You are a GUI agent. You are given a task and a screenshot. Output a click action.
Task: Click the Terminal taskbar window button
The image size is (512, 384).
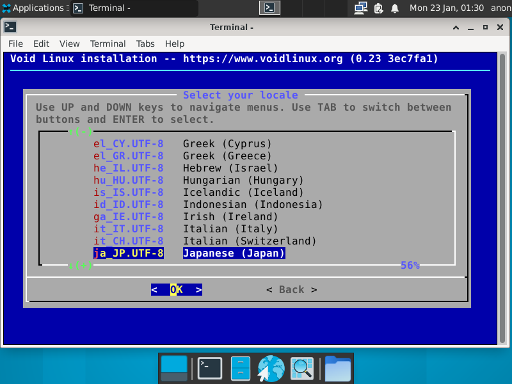pyautogui.click(x=134, y=8)
